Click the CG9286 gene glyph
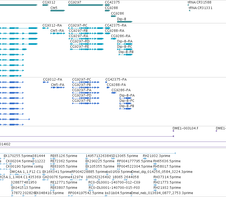The image size is (226, 197). tap(114, 16)
